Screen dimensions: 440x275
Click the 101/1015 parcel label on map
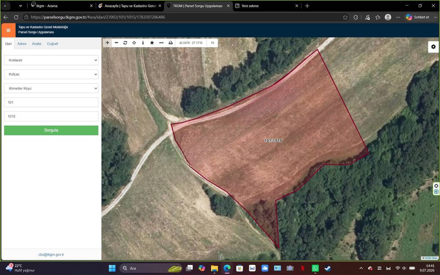(x=273, y=140)
